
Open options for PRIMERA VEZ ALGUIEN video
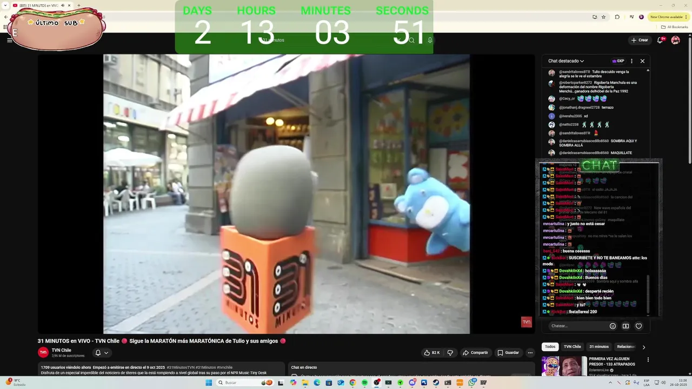pyautogui.click(x=648, y=360)
